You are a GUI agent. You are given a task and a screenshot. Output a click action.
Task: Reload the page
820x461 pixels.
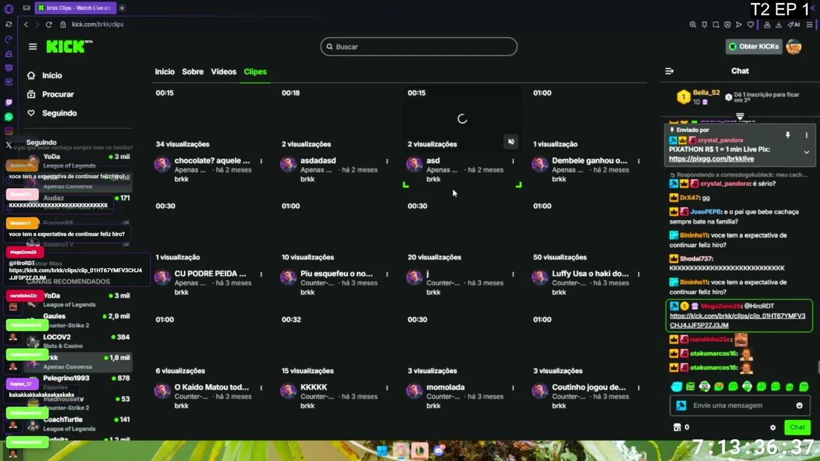(49, 24)
